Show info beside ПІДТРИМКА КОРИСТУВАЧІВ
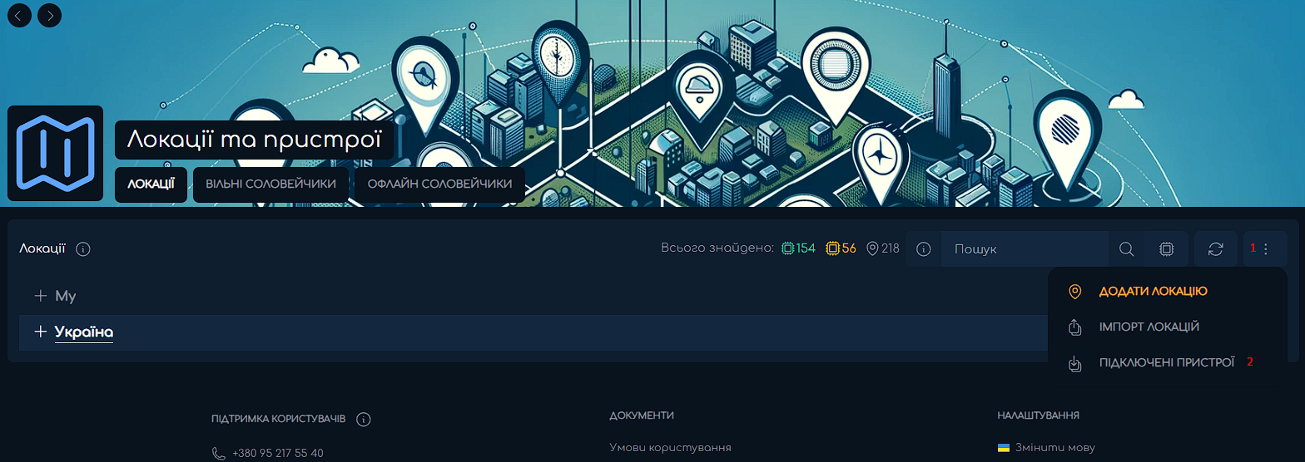Screen dimensions: 1305x462 [363, 420]
